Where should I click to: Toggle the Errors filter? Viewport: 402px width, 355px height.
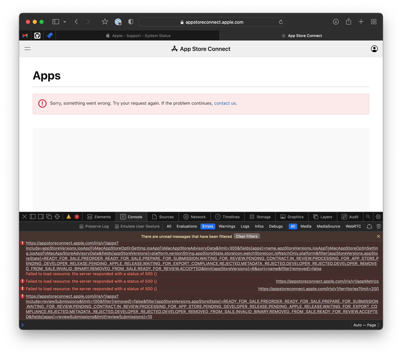tap(208, 226)
